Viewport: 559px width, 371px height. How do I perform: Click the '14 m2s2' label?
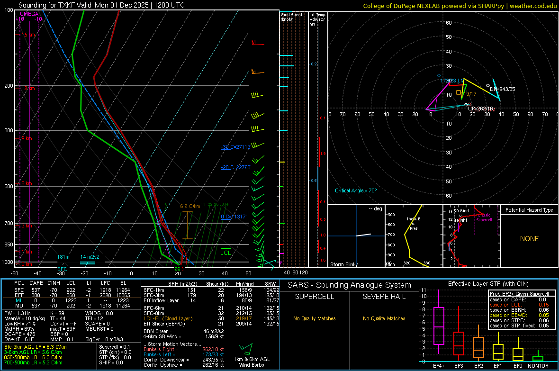(90, 257)
